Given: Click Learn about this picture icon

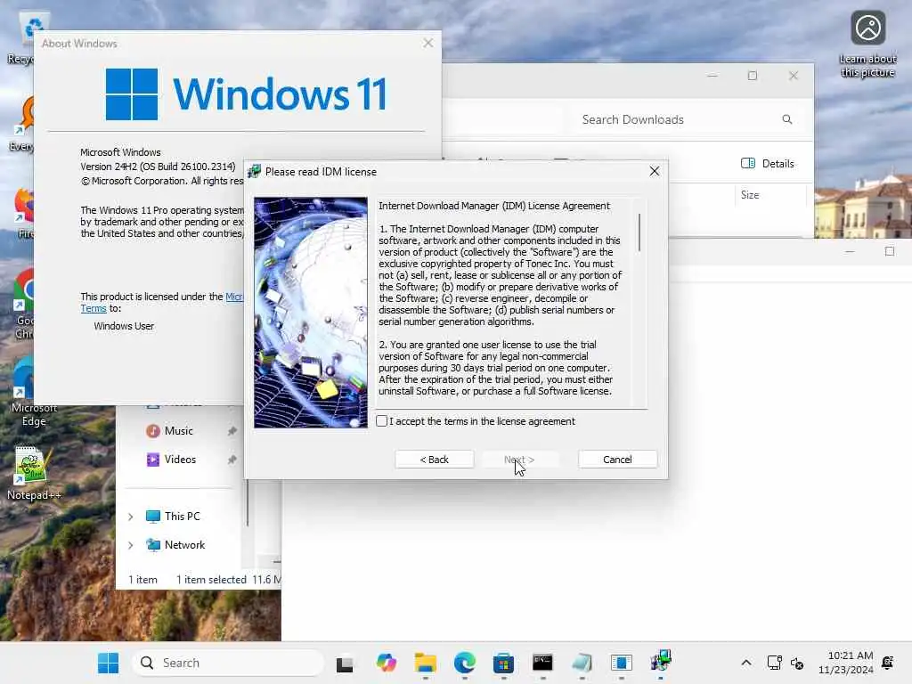Looking at the screenshot, I should point(867,45).
